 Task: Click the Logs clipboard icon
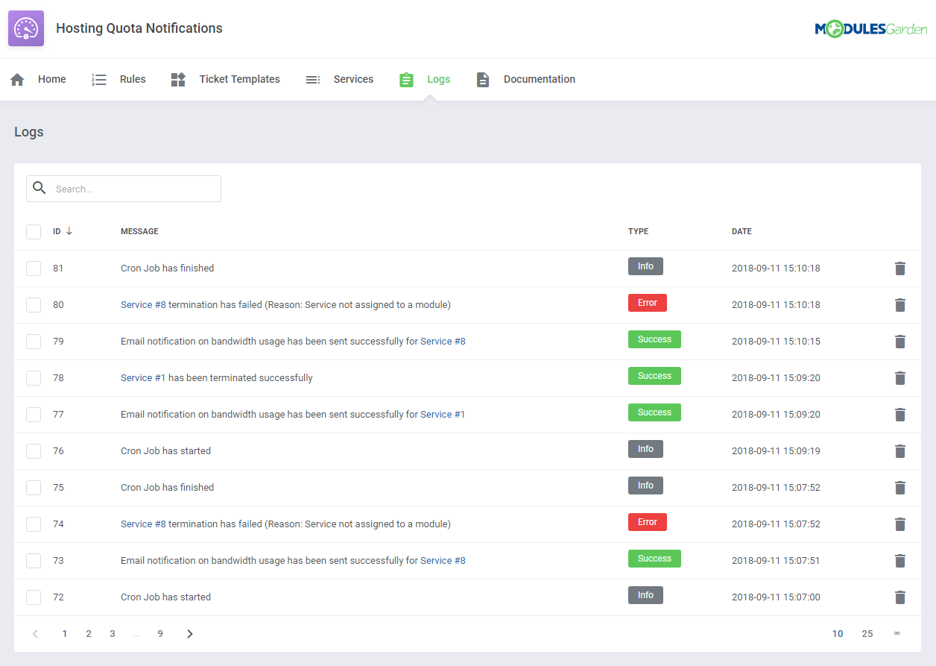406,80
